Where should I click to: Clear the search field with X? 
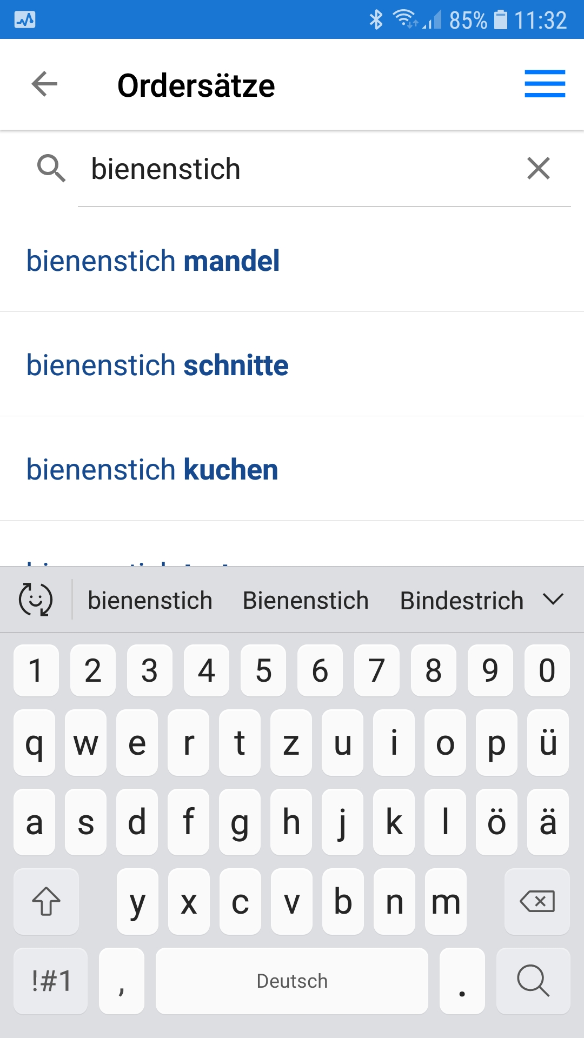coord(538,168)
